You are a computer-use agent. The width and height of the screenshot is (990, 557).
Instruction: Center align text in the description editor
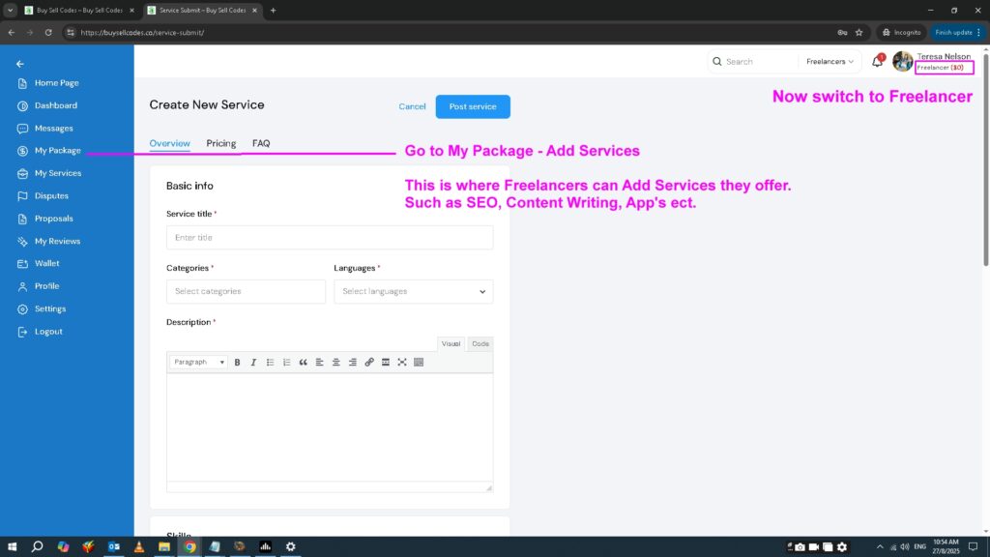[335, 362]
